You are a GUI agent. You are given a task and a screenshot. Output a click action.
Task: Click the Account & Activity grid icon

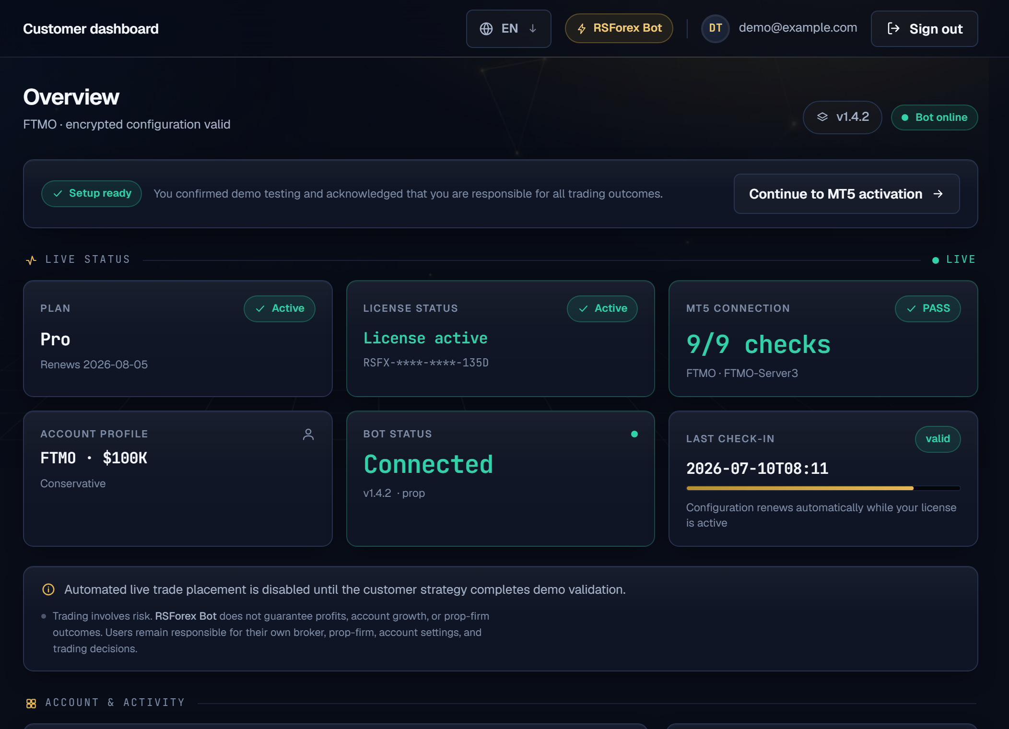click(x=31, y=704)
